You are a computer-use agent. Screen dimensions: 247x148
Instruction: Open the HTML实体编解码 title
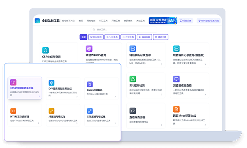tap(19, 117)
